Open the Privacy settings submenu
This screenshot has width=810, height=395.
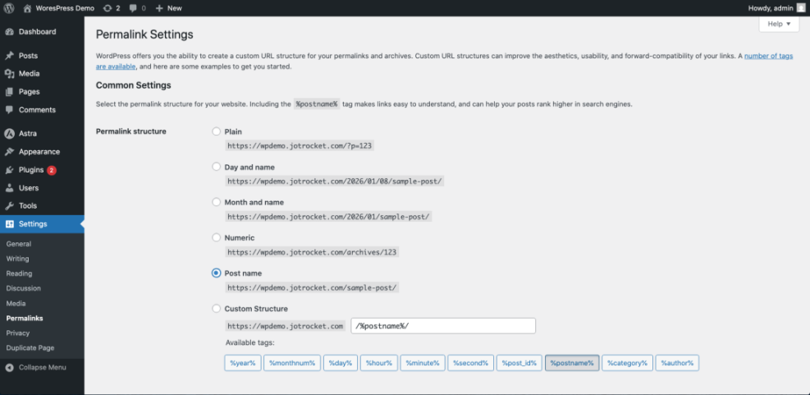[x=18, y=333]
